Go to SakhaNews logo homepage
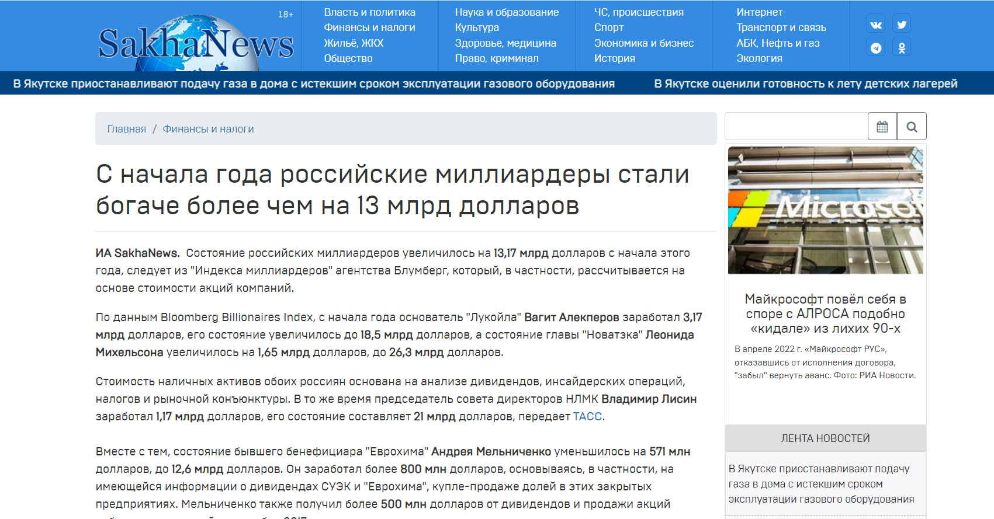This screenshot has width=994, height=519. tap(196, 43)
